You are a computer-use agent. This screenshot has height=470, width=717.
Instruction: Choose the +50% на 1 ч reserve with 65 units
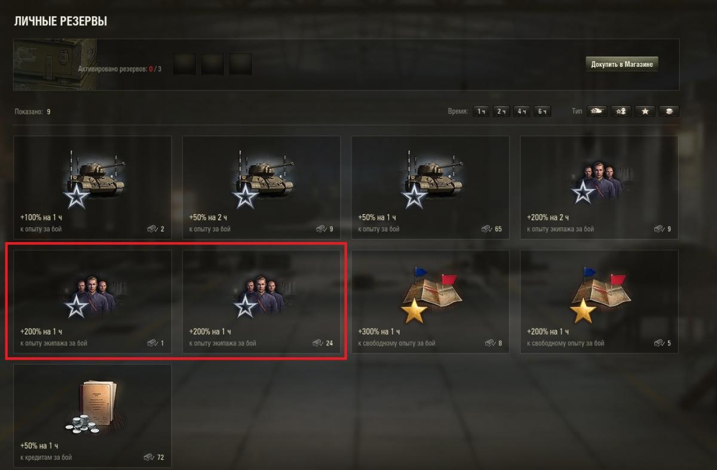click(430, 187)
